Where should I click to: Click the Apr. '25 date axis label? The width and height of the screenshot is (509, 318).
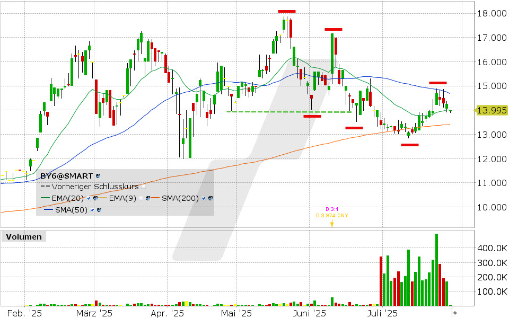167,313
